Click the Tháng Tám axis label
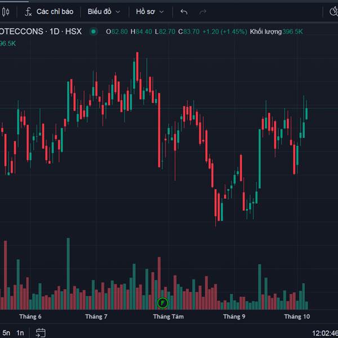 pos(168,317)
